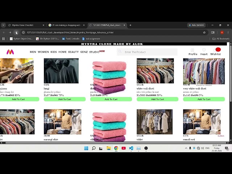Open the taskbar notification icon
Image resolution: width=232 pixels, height=174 pixels.
pyautogui.click(x=227, y=148)
